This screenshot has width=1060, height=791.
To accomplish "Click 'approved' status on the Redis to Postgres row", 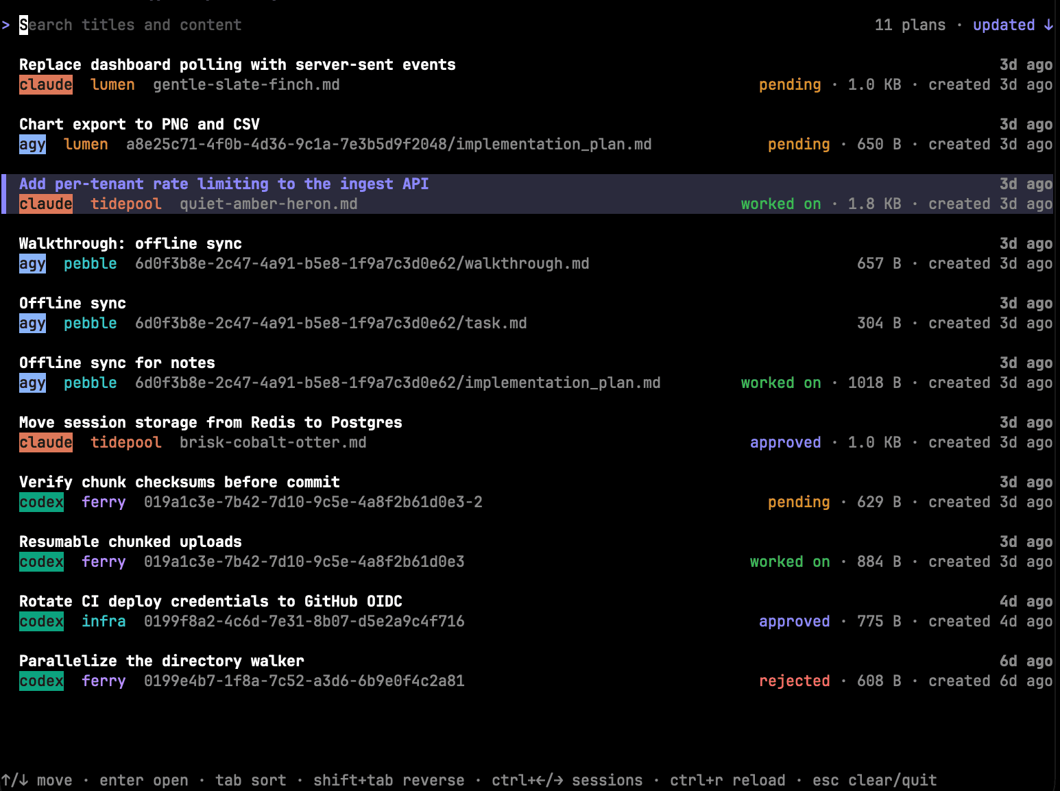I will [786, 442].
